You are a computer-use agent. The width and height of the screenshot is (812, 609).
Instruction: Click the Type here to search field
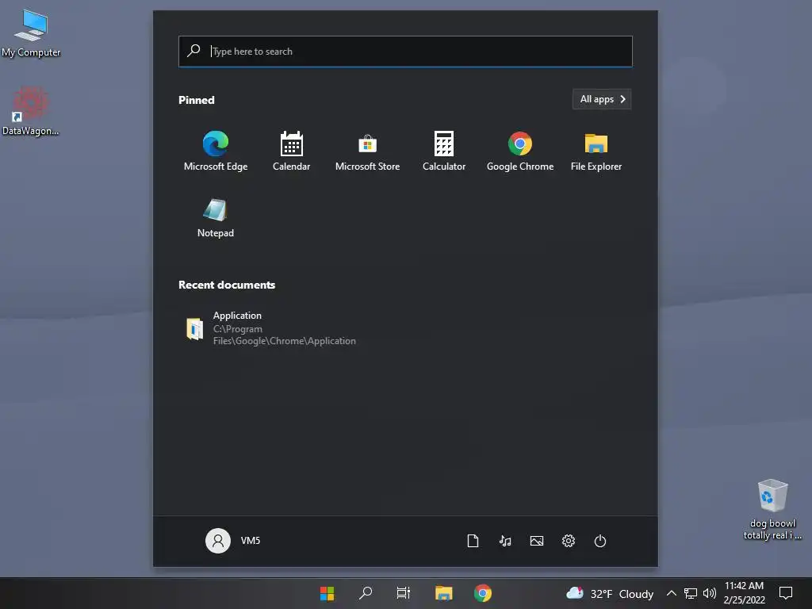405,52
